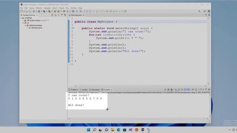Image resolution: width=237 pixels, height=133 pixels.
Task: Select the (default package) tree item
Action: 36,25
